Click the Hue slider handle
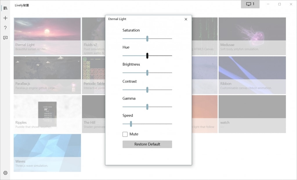Image resolution: width=297 pixels, height=180 pixels. click(147, 56)
